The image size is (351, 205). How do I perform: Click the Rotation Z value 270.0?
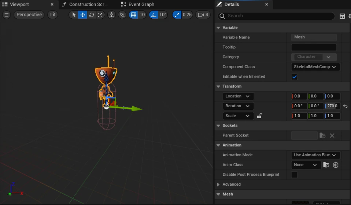pyautogui.click(x=332, y=106)
